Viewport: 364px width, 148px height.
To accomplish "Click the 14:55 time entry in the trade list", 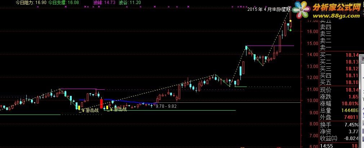I will (x=326, y=146).
